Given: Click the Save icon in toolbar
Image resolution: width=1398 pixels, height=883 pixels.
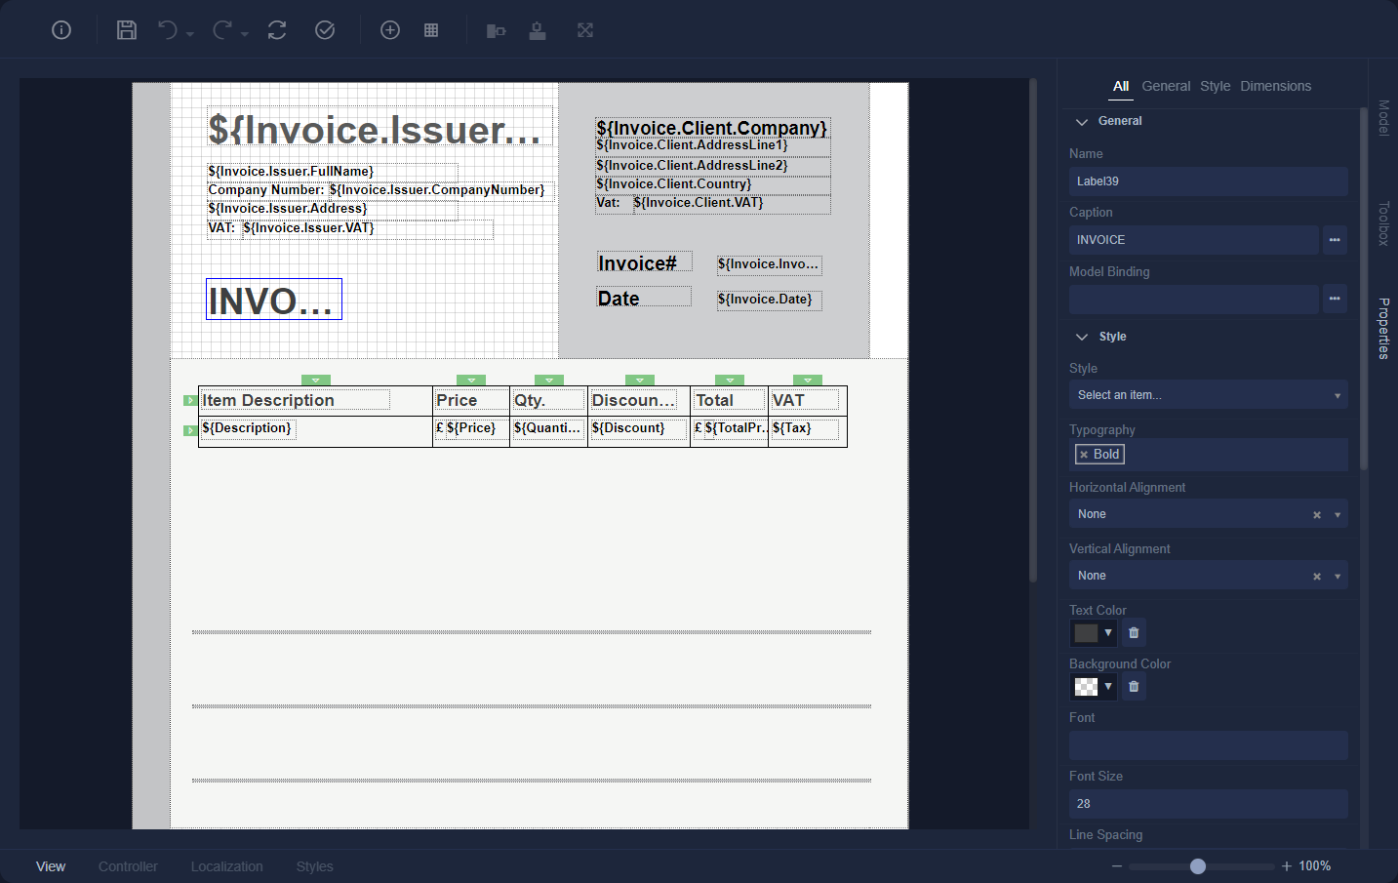Looking at the screenshot, I should [x=127, y=30].
